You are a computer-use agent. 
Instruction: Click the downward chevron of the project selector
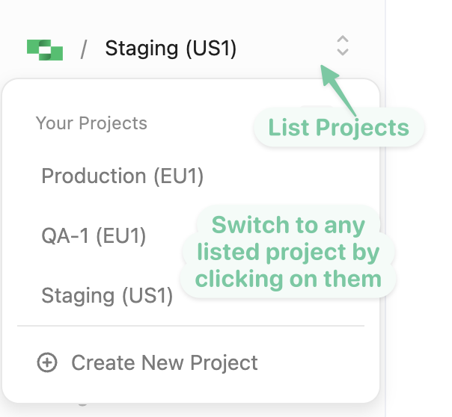click(343, 52)
